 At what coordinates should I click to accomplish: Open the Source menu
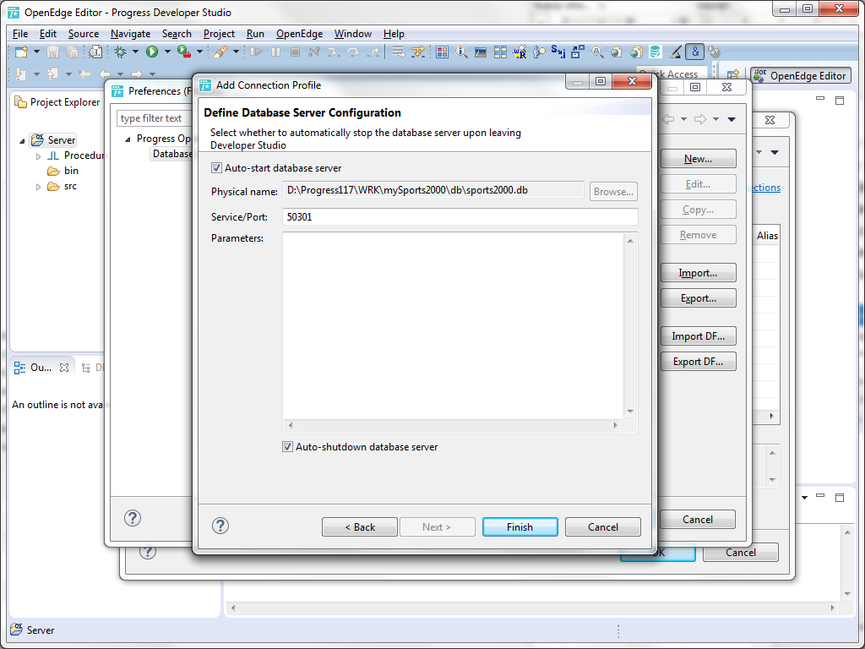84,34
